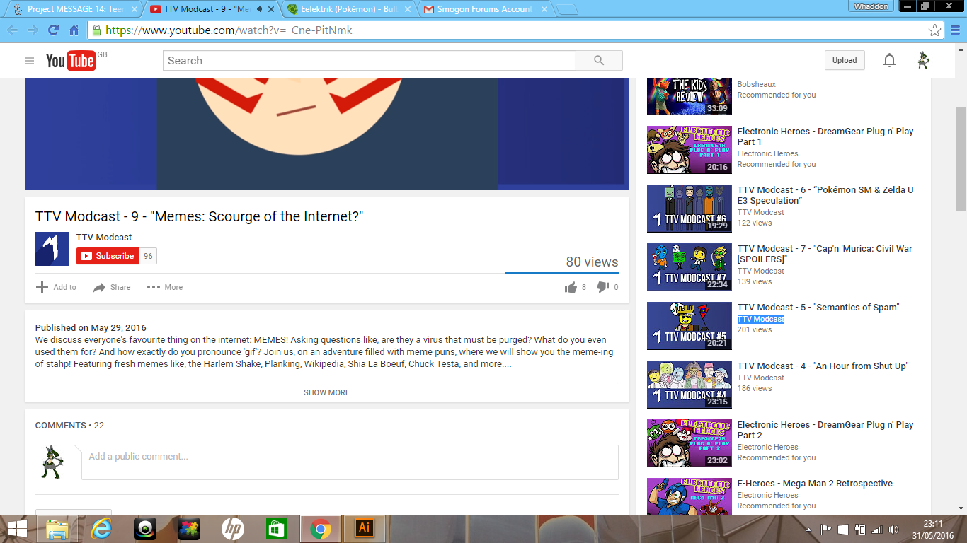Open "Semantics of Spam" video title
967x543 pixels.
pyautogui.click(x=818, y=308)
